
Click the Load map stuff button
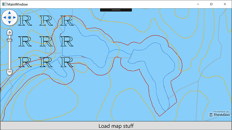coord(116,126)
